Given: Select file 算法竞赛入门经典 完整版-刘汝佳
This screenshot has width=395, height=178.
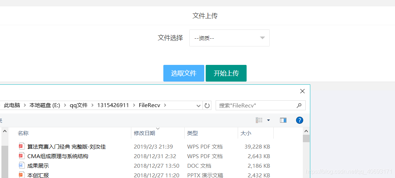Looking at the screenshot, I should pyautogui.click(x=67, y=146).
